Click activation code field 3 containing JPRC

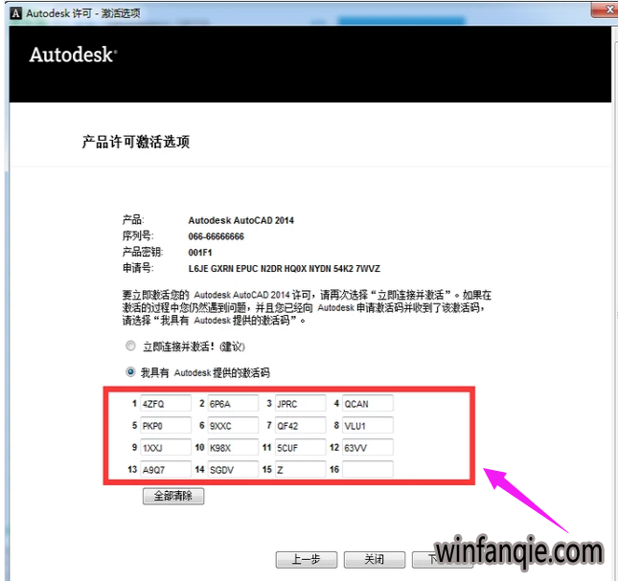[x=300, y=404]
